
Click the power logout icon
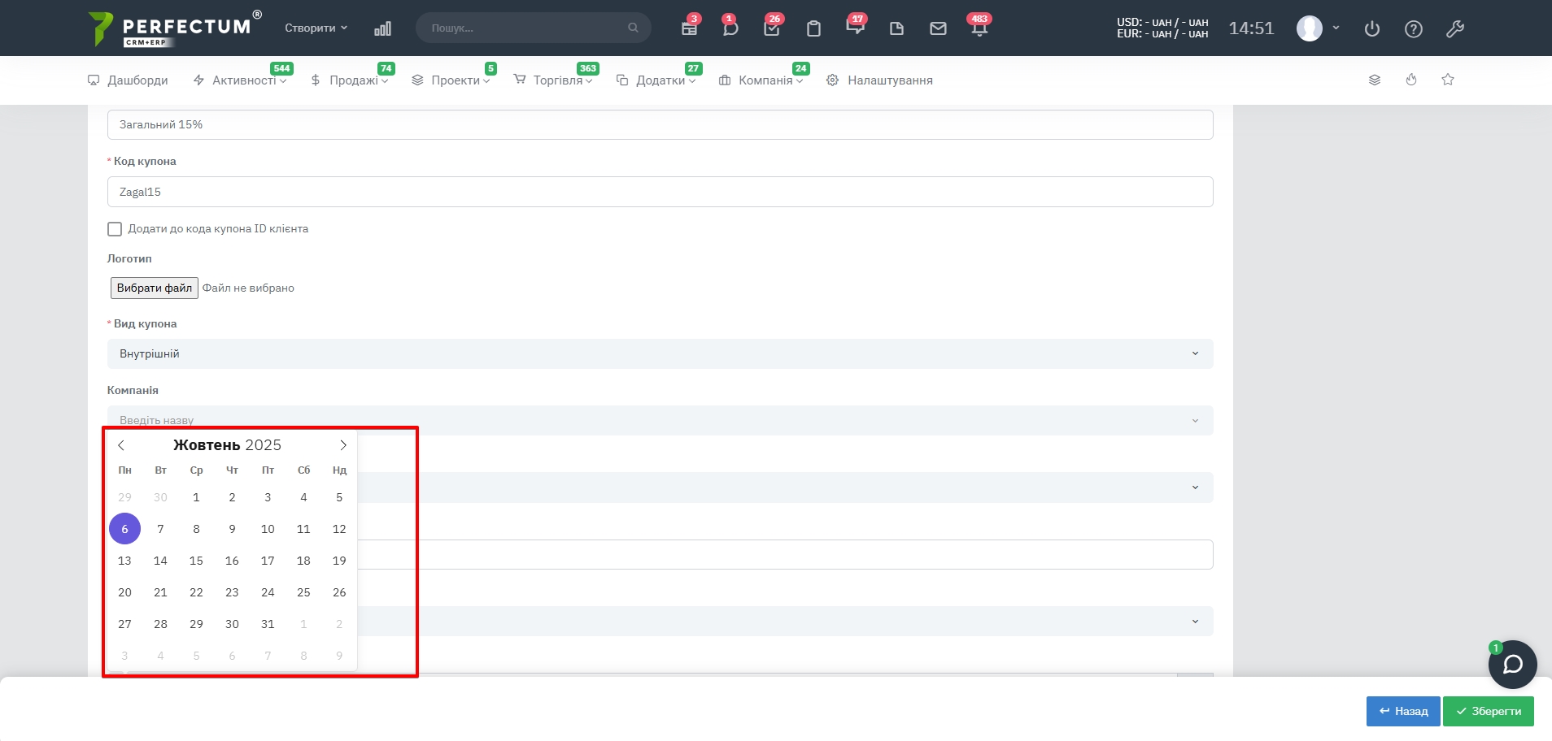[x=1372, y=29]
